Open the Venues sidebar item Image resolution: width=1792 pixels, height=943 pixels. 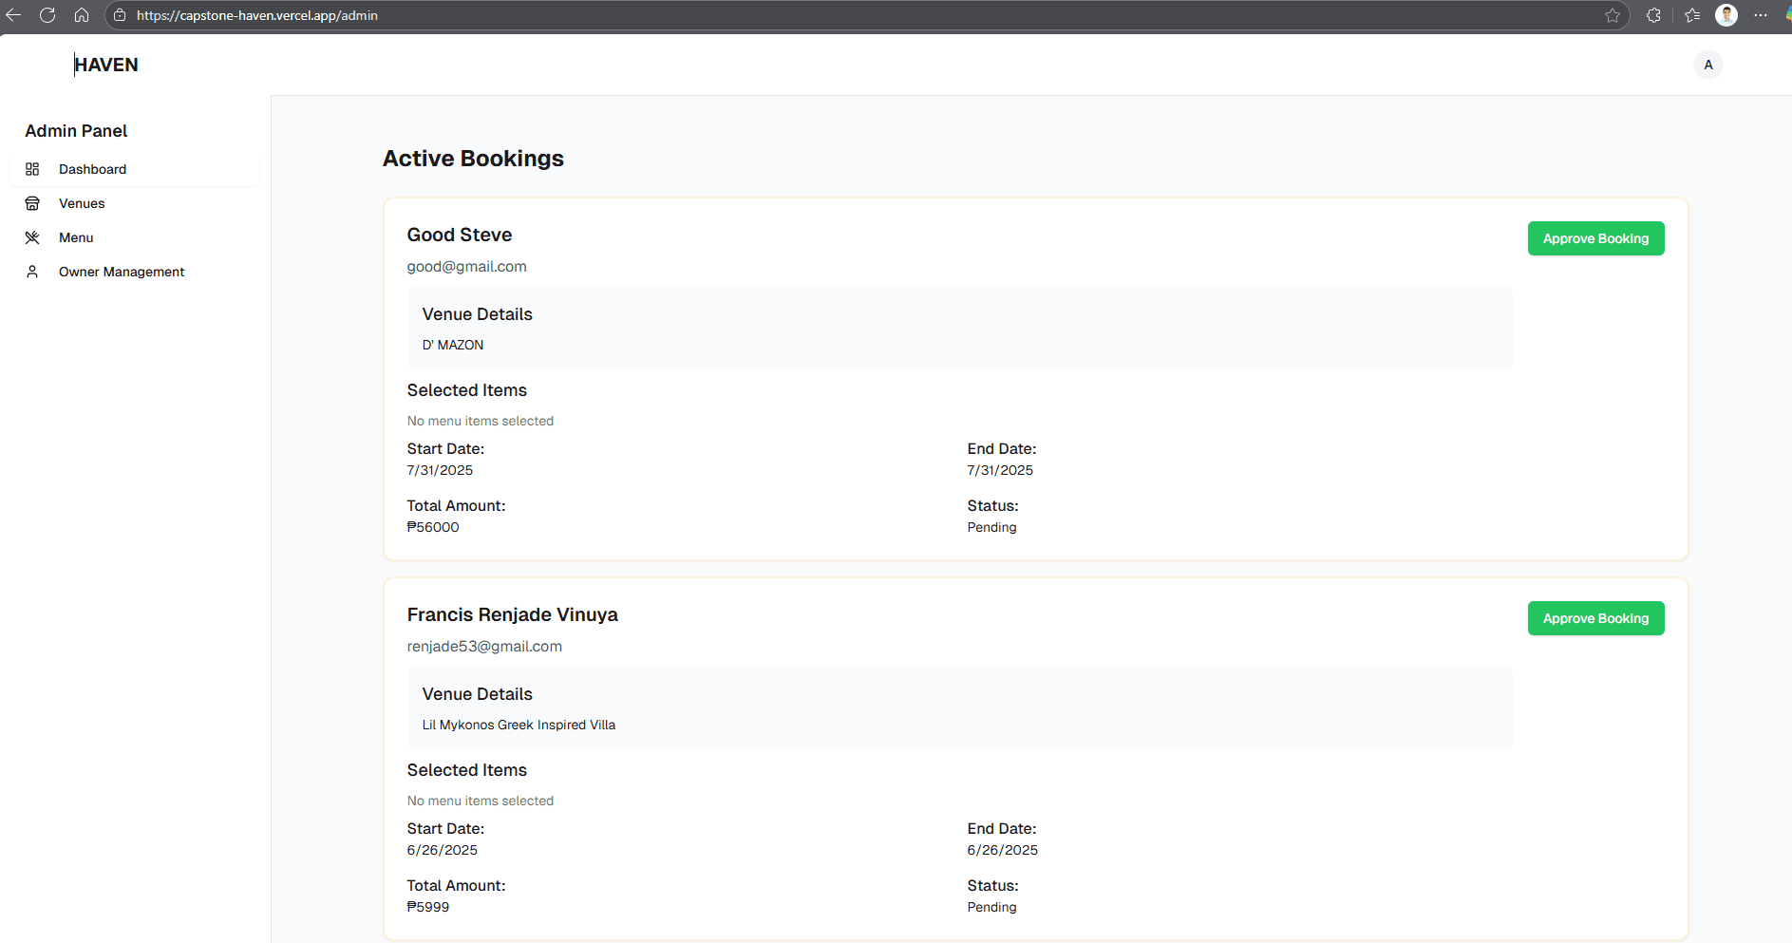pos(82,203)
